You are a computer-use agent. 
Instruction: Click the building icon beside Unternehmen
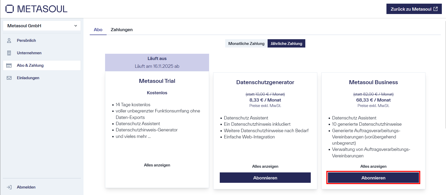pos(9,53)
